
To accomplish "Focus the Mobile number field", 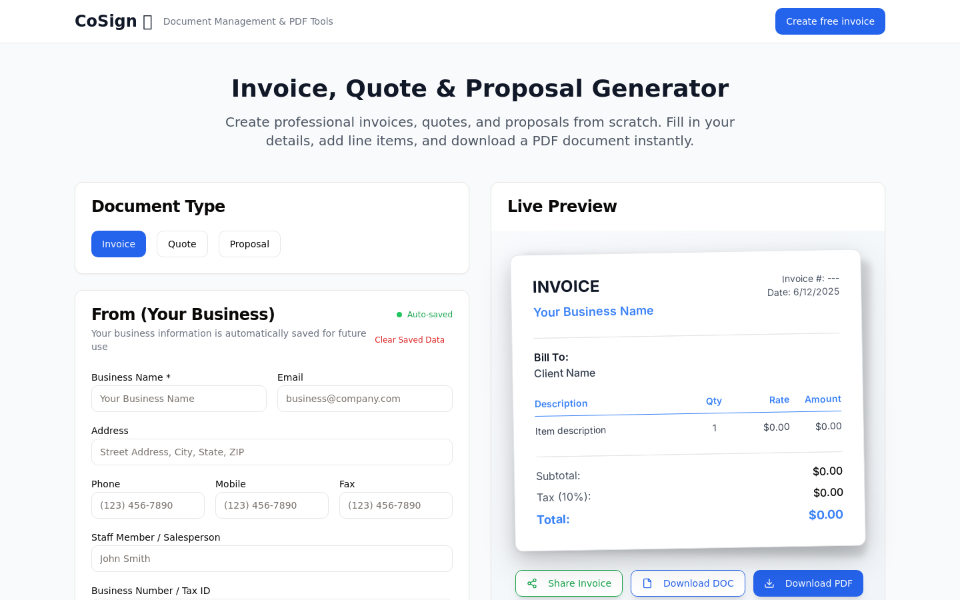I will coord(272,505).
